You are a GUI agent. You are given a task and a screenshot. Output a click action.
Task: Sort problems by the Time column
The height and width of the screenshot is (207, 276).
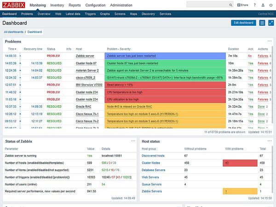tap(11, 49)
